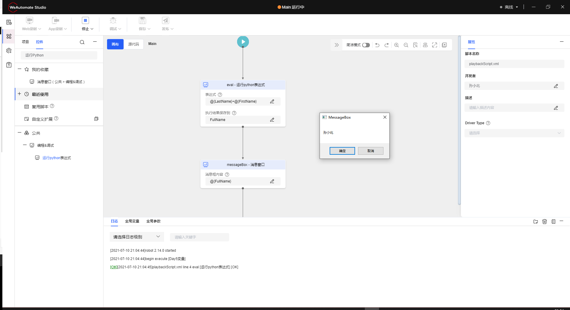570x310 pixels.
Task: Collapse the canvas toolbar with double-arrow icon
Action: tap(336, 45)
